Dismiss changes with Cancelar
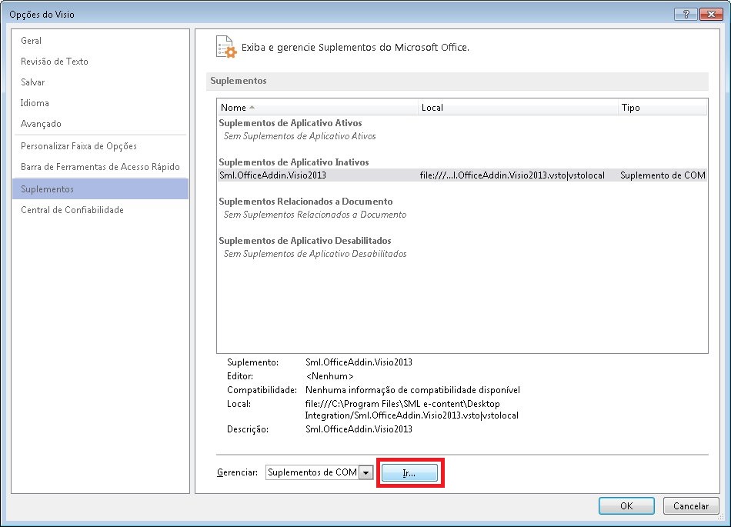Image resolution: width=731 pixels, height=527 pixels. pyautogui.click(x=690, y=505)
